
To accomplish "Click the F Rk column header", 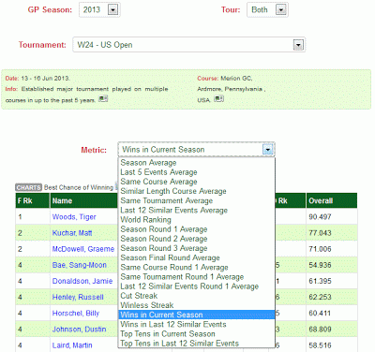I will (33, 200).
